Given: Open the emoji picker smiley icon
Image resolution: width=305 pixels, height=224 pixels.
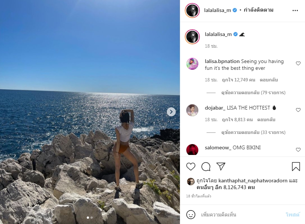Looking at the screenshot, I should point(191,215).
